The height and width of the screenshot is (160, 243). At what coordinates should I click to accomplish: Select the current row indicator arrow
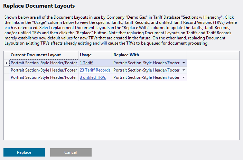point(6,63)
